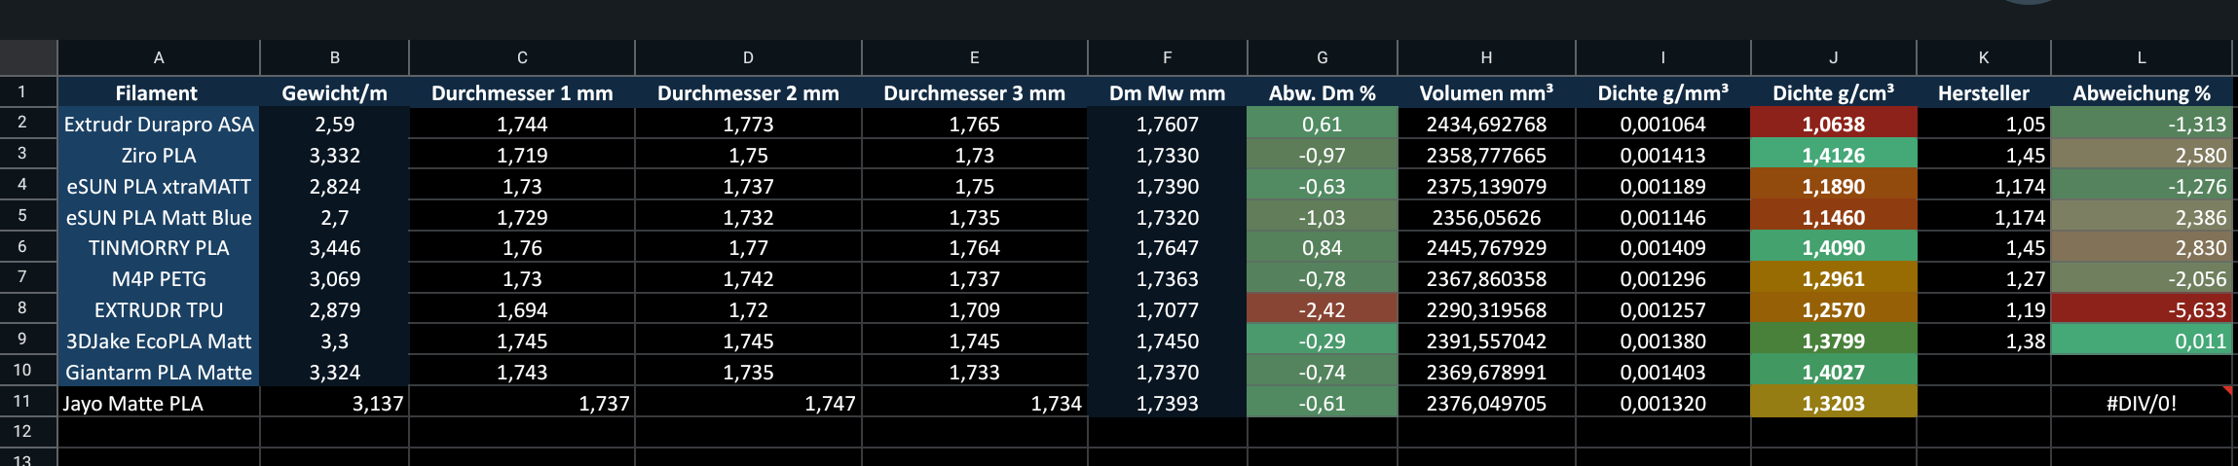2238x466 pixels.
Task: Click the 'Abweichung %' header cell
Action: [x=2141, y=92]
